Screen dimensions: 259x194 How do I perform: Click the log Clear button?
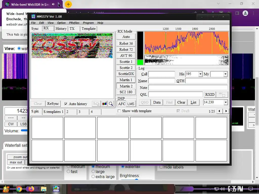click(x=181, y=103)
